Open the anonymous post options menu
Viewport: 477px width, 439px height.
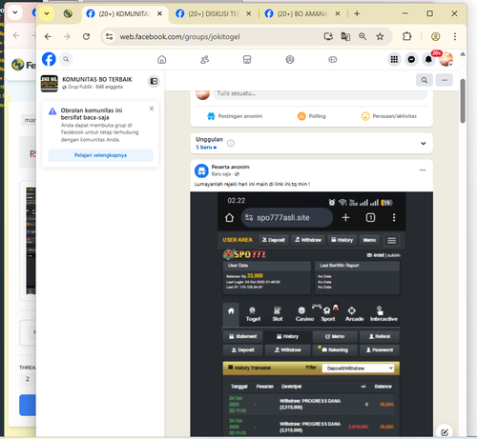[423, 170]
